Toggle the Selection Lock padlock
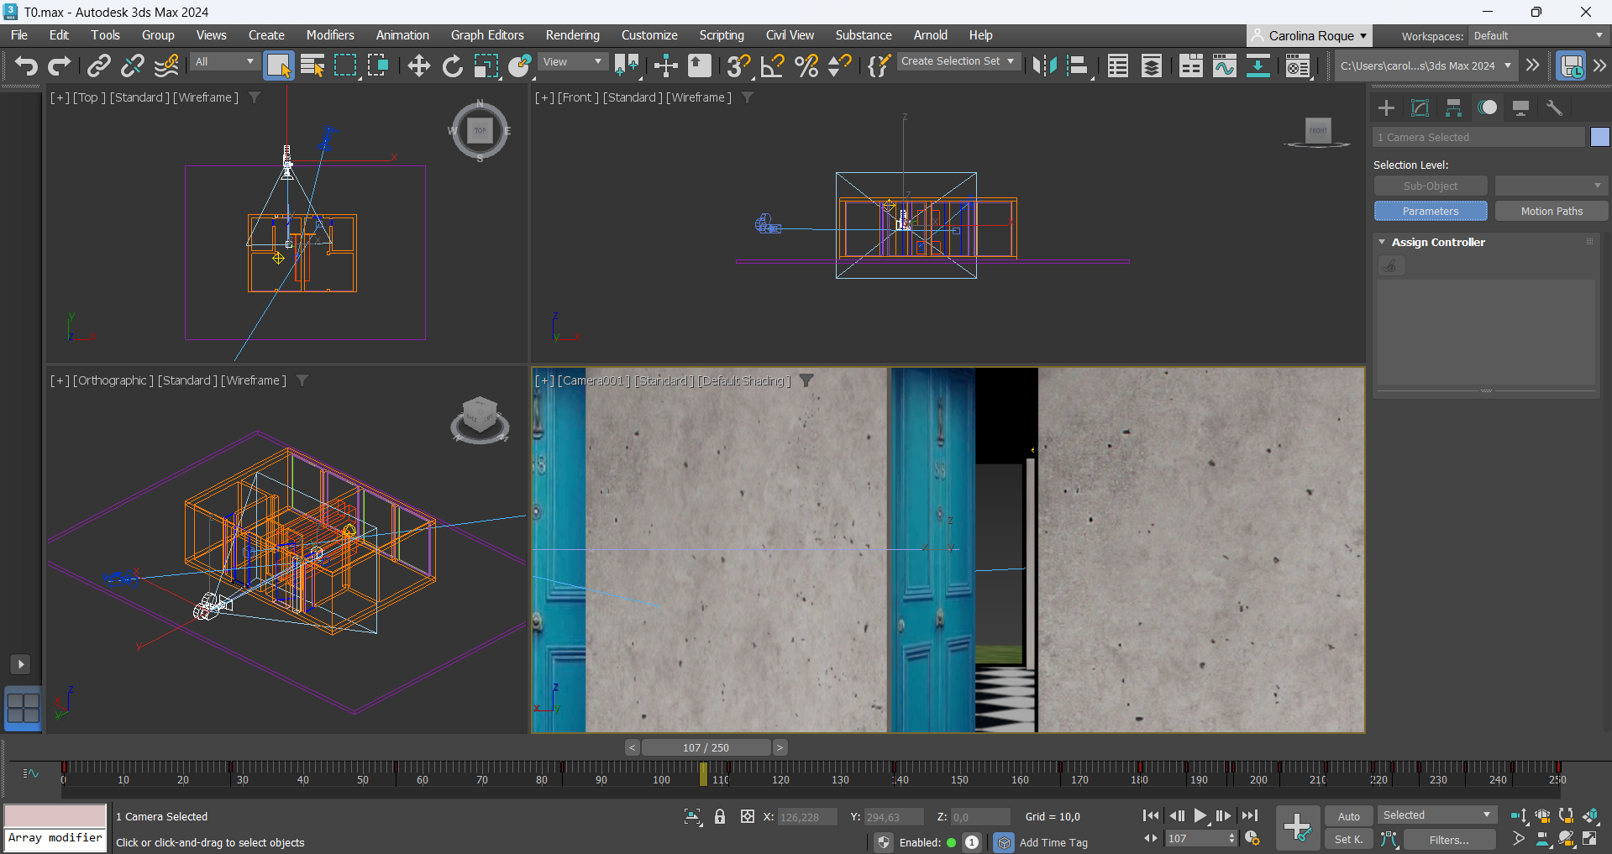1612x854 pixels. tap(720, 816)
